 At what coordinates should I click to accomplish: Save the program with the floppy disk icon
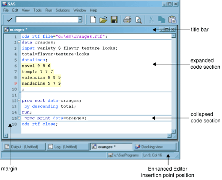(114, 20)
